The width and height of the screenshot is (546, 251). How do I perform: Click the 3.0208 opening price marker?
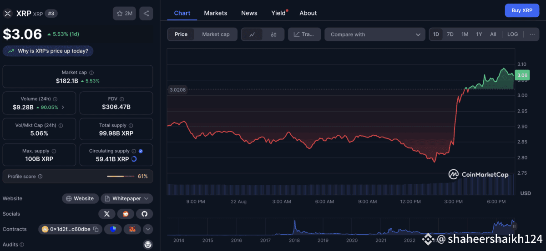pos(177,90)
